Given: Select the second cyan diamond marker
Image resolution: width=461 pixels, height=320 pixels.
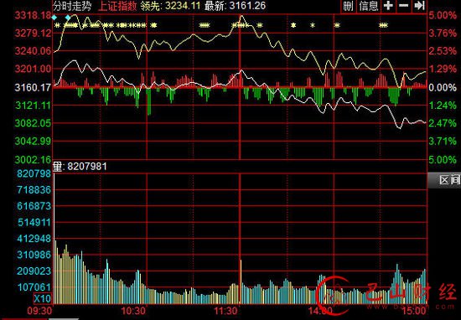Looking at the screenshot, I should tap(68, 18).
